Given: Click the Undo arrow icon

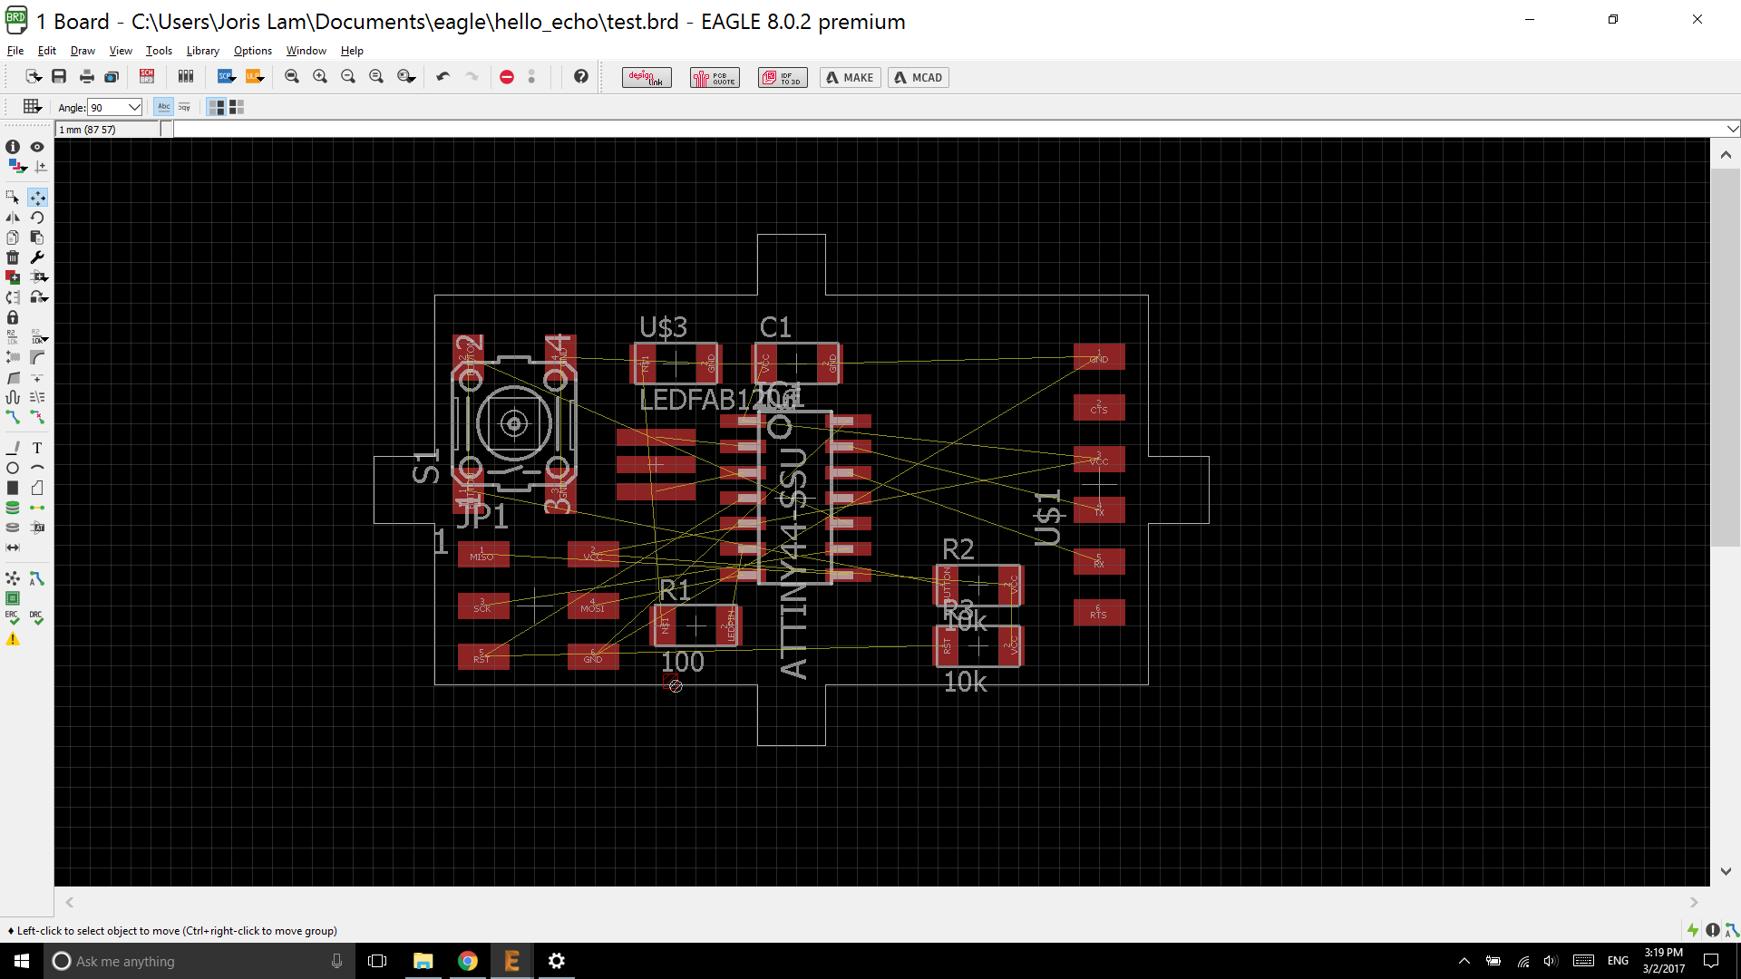Looking at the screenshot, I should point(443,77).
